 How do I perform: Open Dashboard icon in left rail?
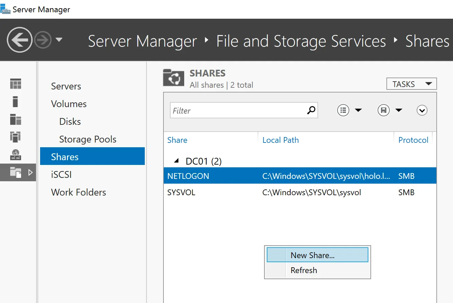16,84
